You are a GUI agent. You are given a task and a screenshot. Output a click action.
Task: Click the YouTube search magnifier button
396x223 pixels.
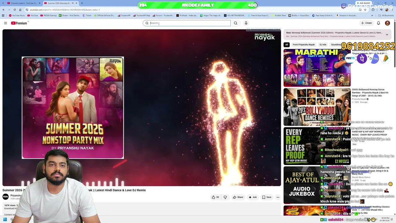click(x=235, y=23)
